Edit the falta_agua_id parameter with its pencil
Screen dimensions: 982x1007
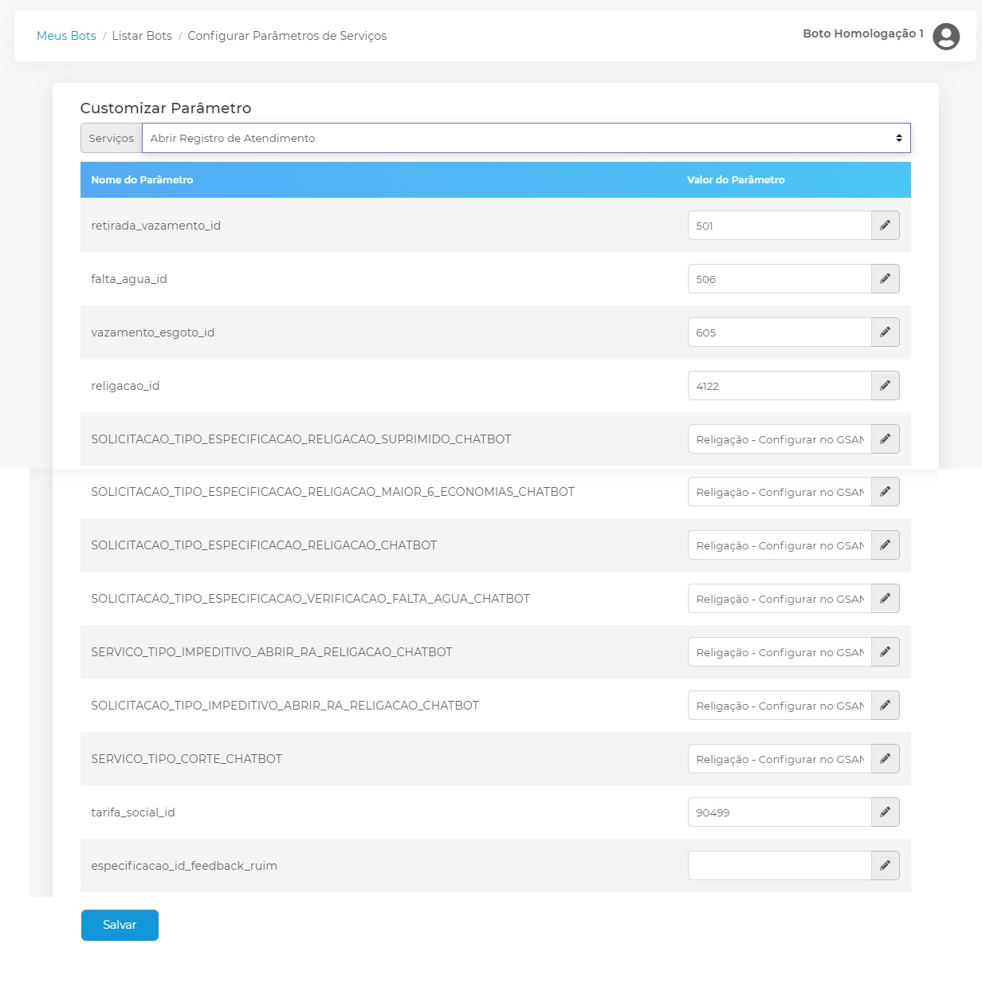click(885, 279)
